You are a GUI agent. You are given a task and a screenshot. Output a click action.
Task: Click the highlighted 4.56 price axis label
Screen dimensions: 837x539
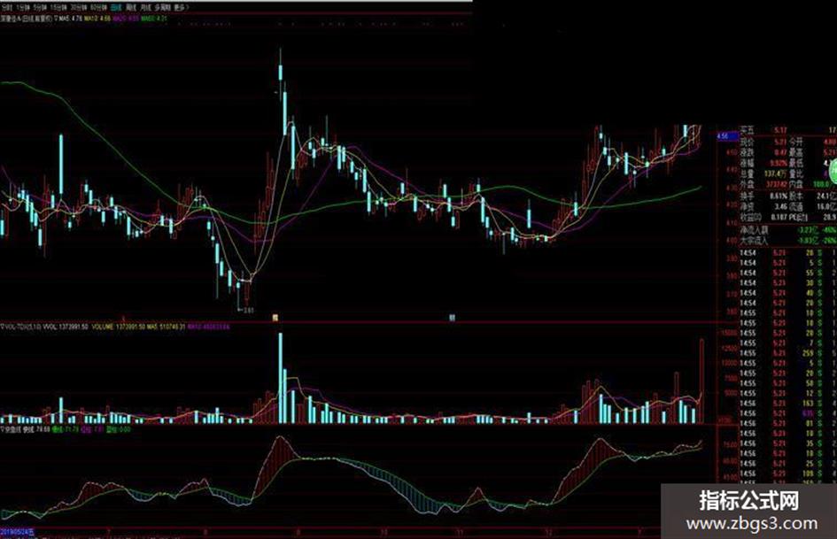point(726,136)
